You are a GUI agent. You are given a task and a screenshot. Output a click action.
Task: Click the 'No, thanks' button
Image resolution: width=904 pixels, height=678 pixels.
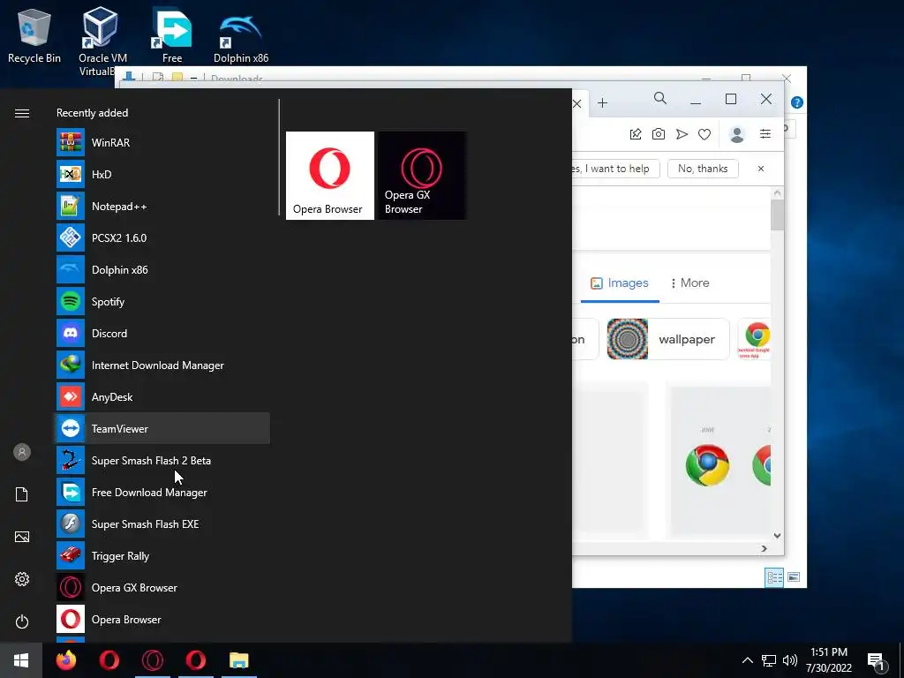pyautogui.click(x=703, y=169)
